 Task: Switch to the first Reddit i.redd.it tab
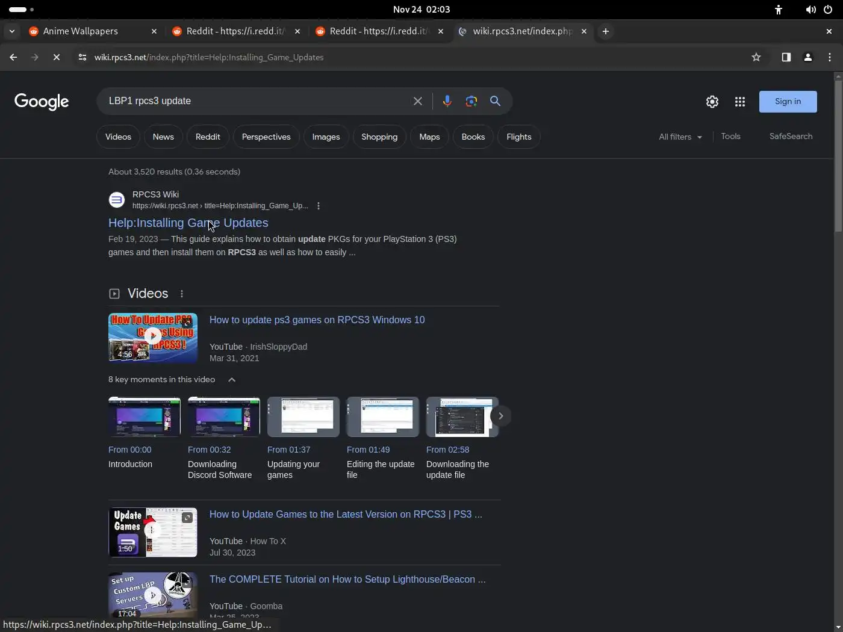[x=235, y=31]
